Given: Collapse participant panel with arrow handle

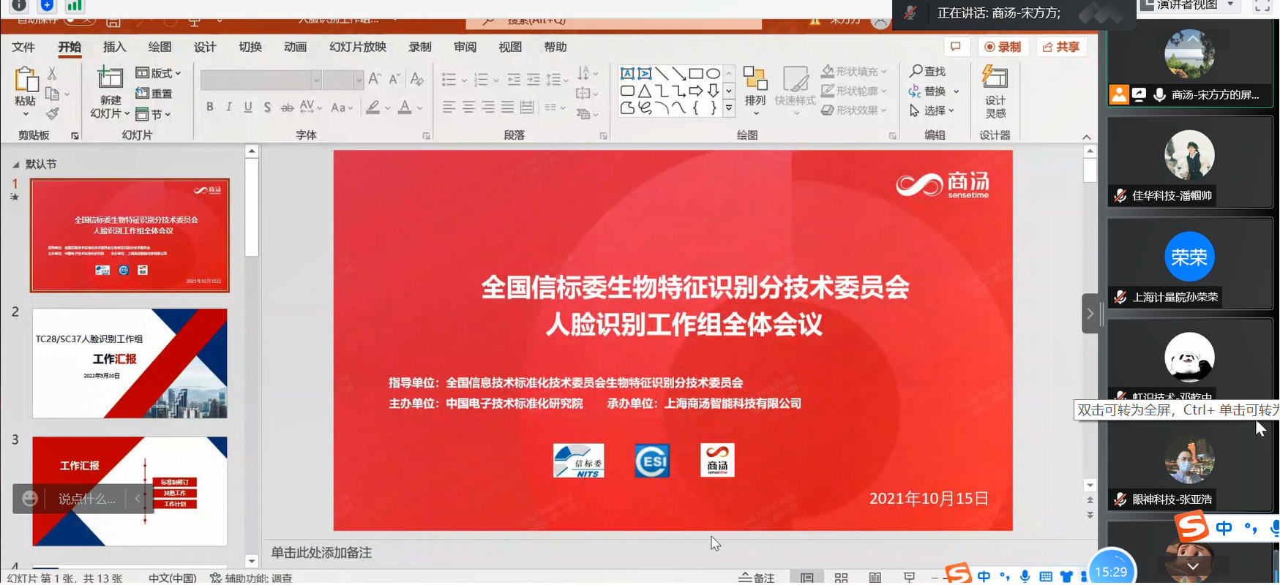Looking at the screenshot, I should tap(1090, 314).
